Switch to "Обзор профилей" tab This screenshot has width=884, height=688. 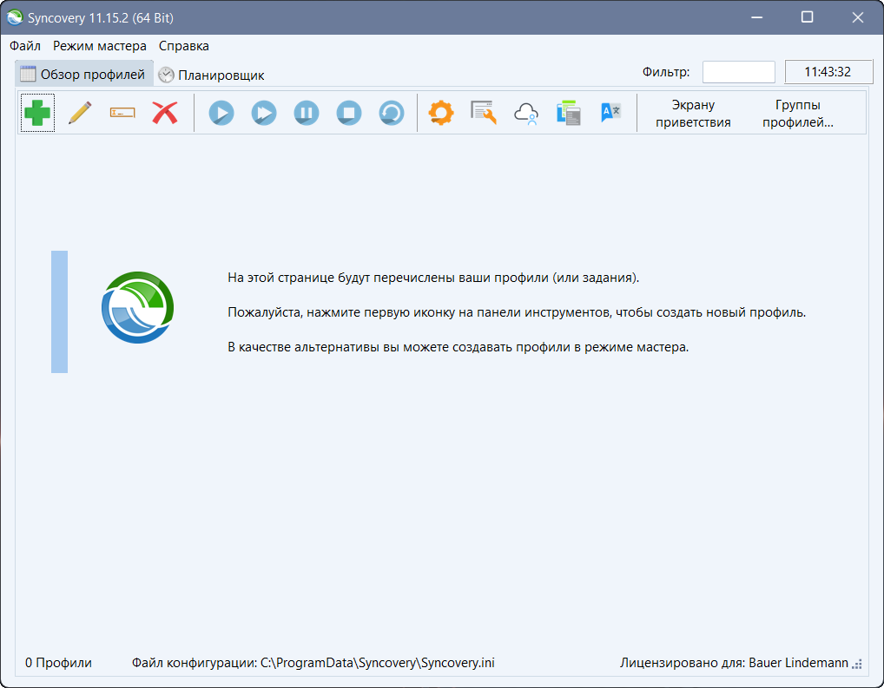pyautogui.click(x=83, y=74)
